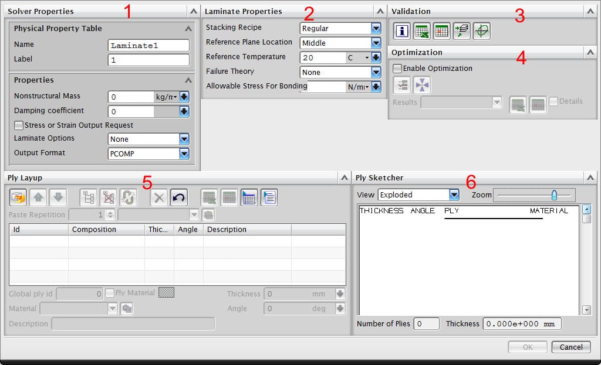Collapse the Laminate Properties panel
Viewport: 601px width, 365px height.
click(x=381, y=11)
